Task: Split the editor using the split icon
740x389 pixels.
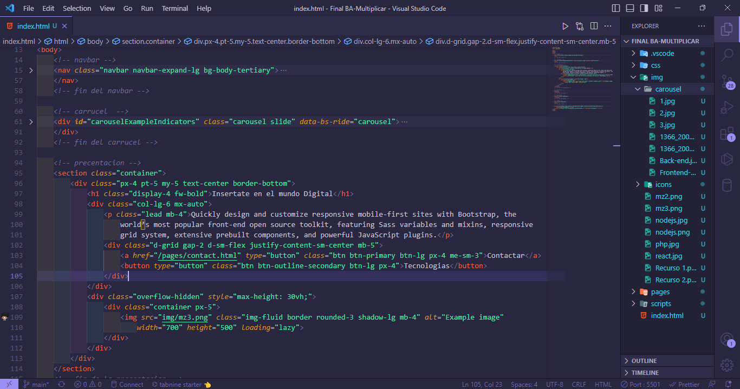Action: coord(594,25)
